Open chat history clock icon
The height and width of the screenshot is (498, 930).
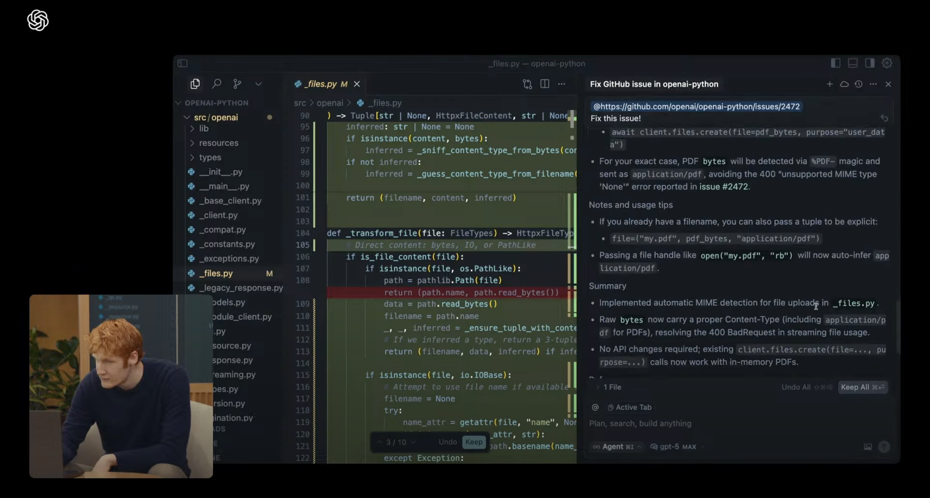pyautogui.click(x=858, y=84)
